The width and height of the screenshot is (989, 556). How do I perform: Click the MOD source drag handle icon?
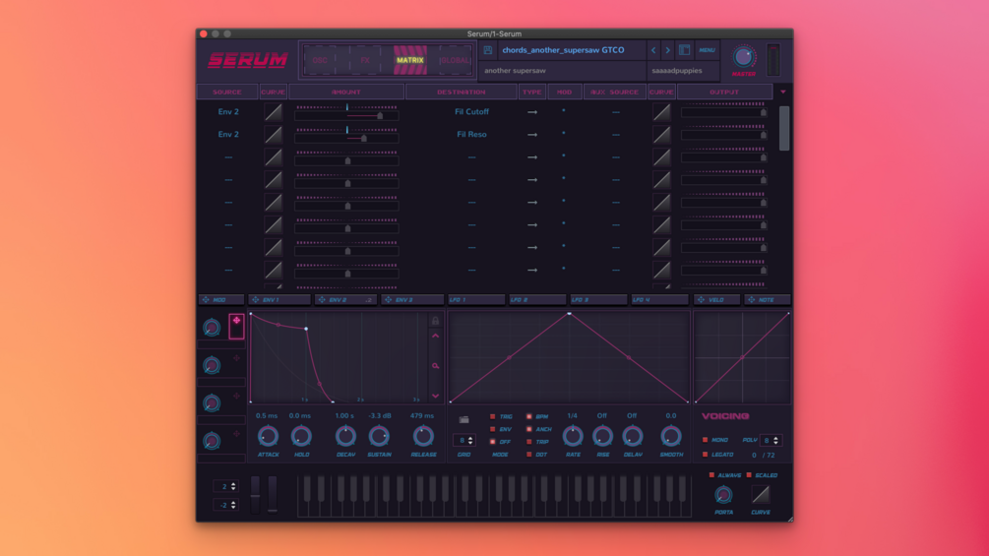click(206, 300)
